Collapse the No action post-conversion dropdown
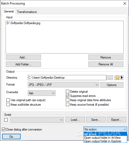The image size is (129, 143). tap(105, 129)
